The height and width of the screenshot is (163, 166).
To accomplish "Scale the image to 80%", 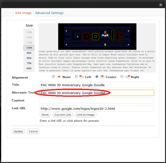I will tap(29, 58).
